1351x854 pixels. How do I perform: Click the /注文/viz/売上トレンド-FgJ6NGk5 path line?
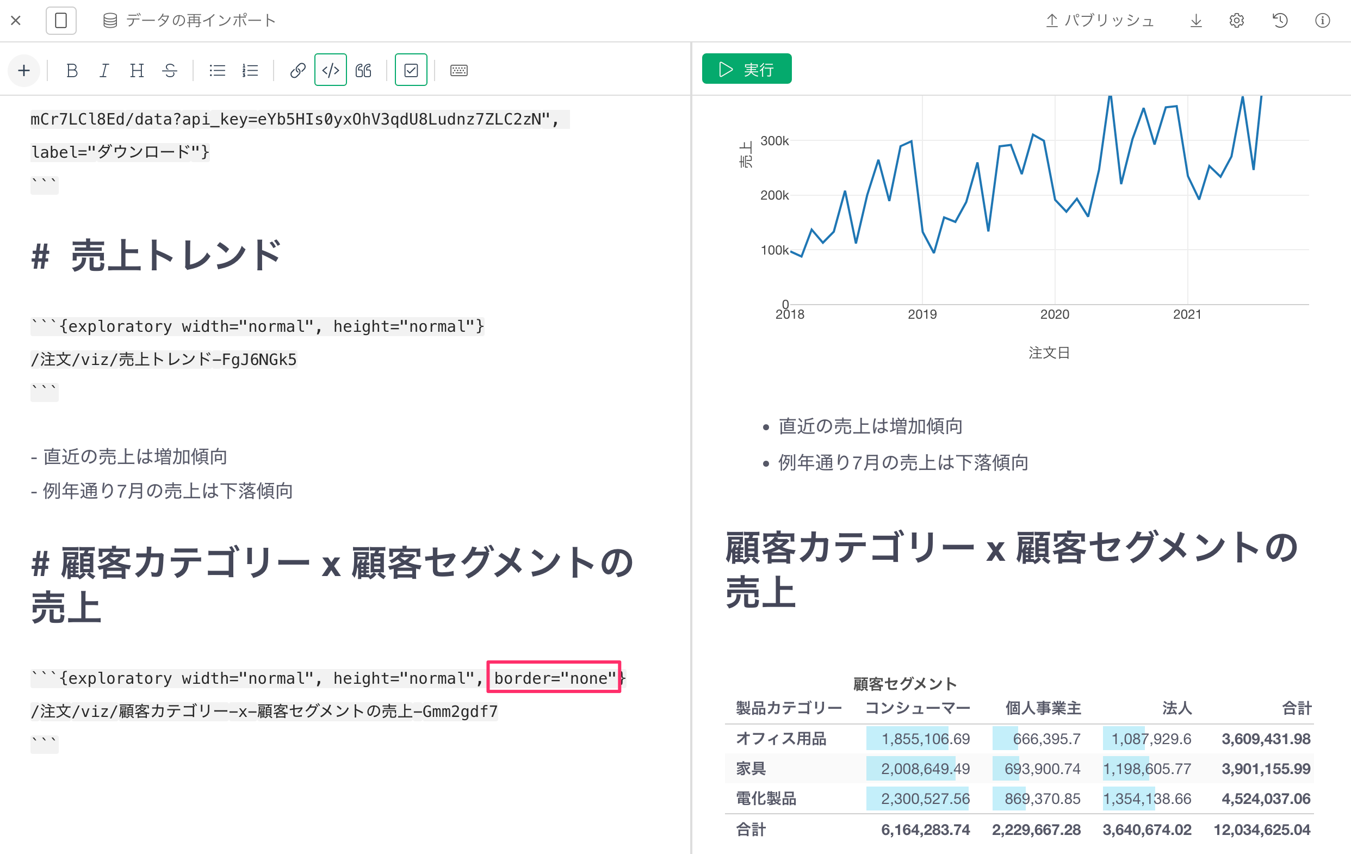(x=164, y=359)
